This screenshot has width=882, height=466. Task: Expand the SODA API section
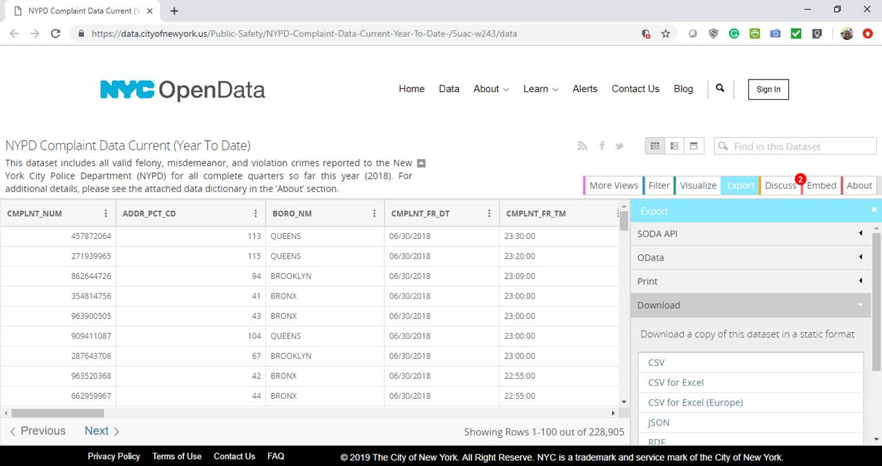752,234
